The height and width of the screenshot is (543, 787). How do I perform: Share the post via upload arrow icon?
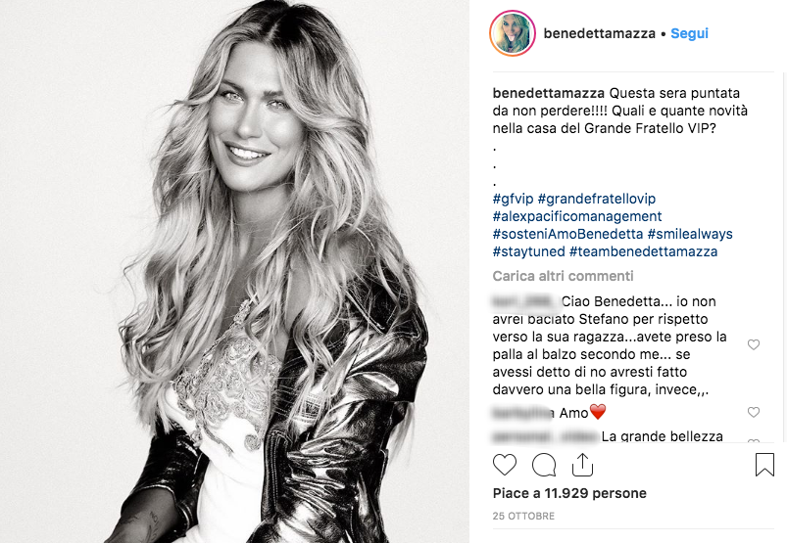(x=582, y=465)
